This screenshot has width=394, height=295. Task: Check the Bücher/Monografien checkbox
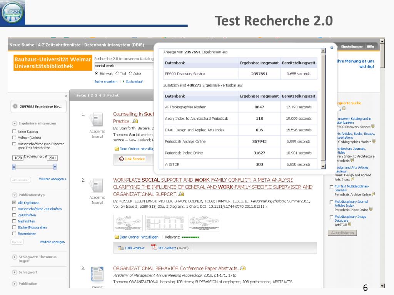click(14, 227)
